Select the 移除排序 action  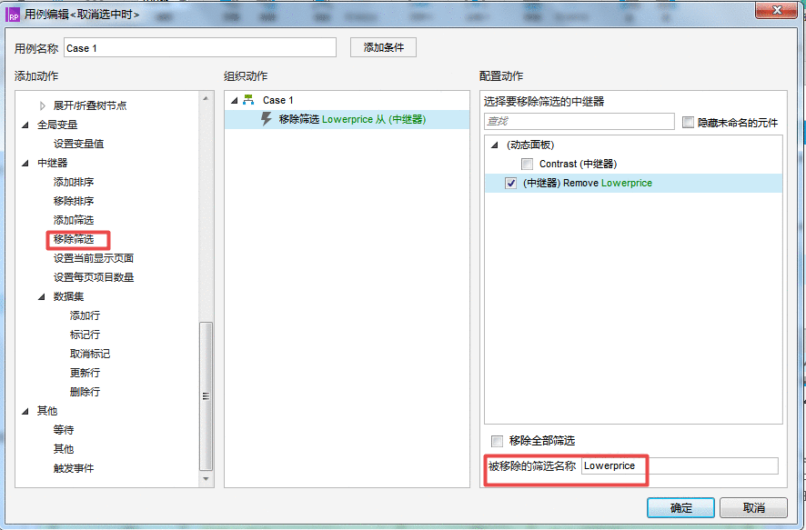pyautogui.click(x=74, y=201)
